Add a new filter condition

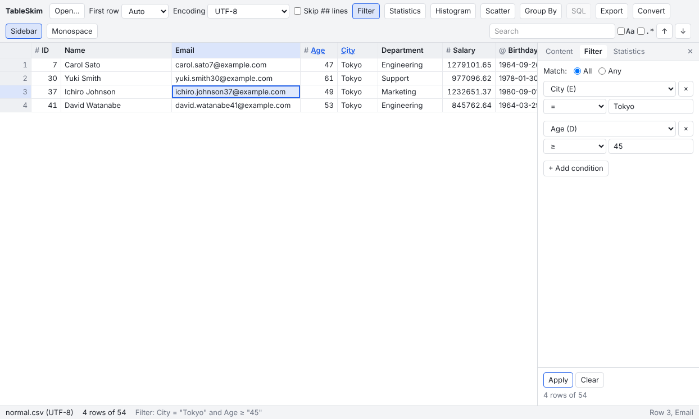575,168
